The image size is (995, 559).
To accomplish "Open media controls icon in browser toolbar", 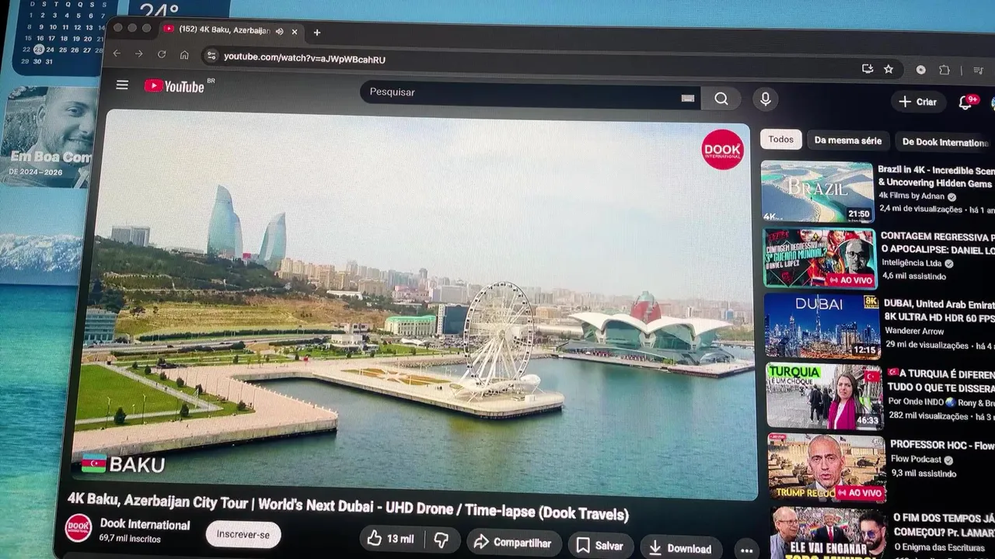I will [x=979, y=71].
